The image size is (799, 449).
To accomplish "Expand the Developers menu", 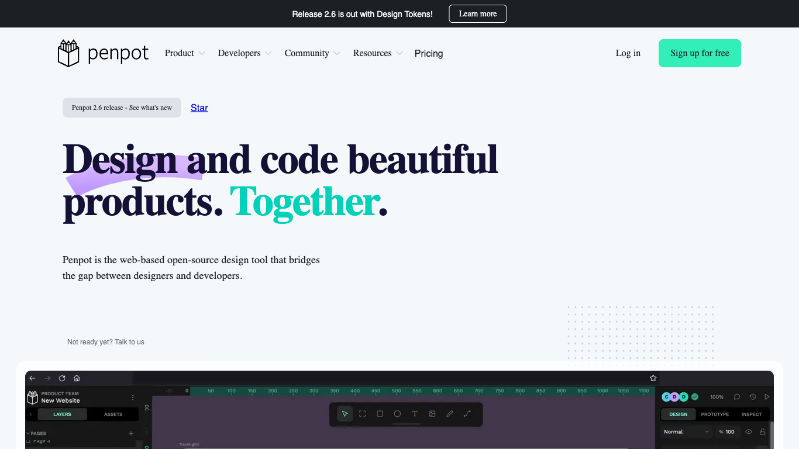I will tap(244, 53).
